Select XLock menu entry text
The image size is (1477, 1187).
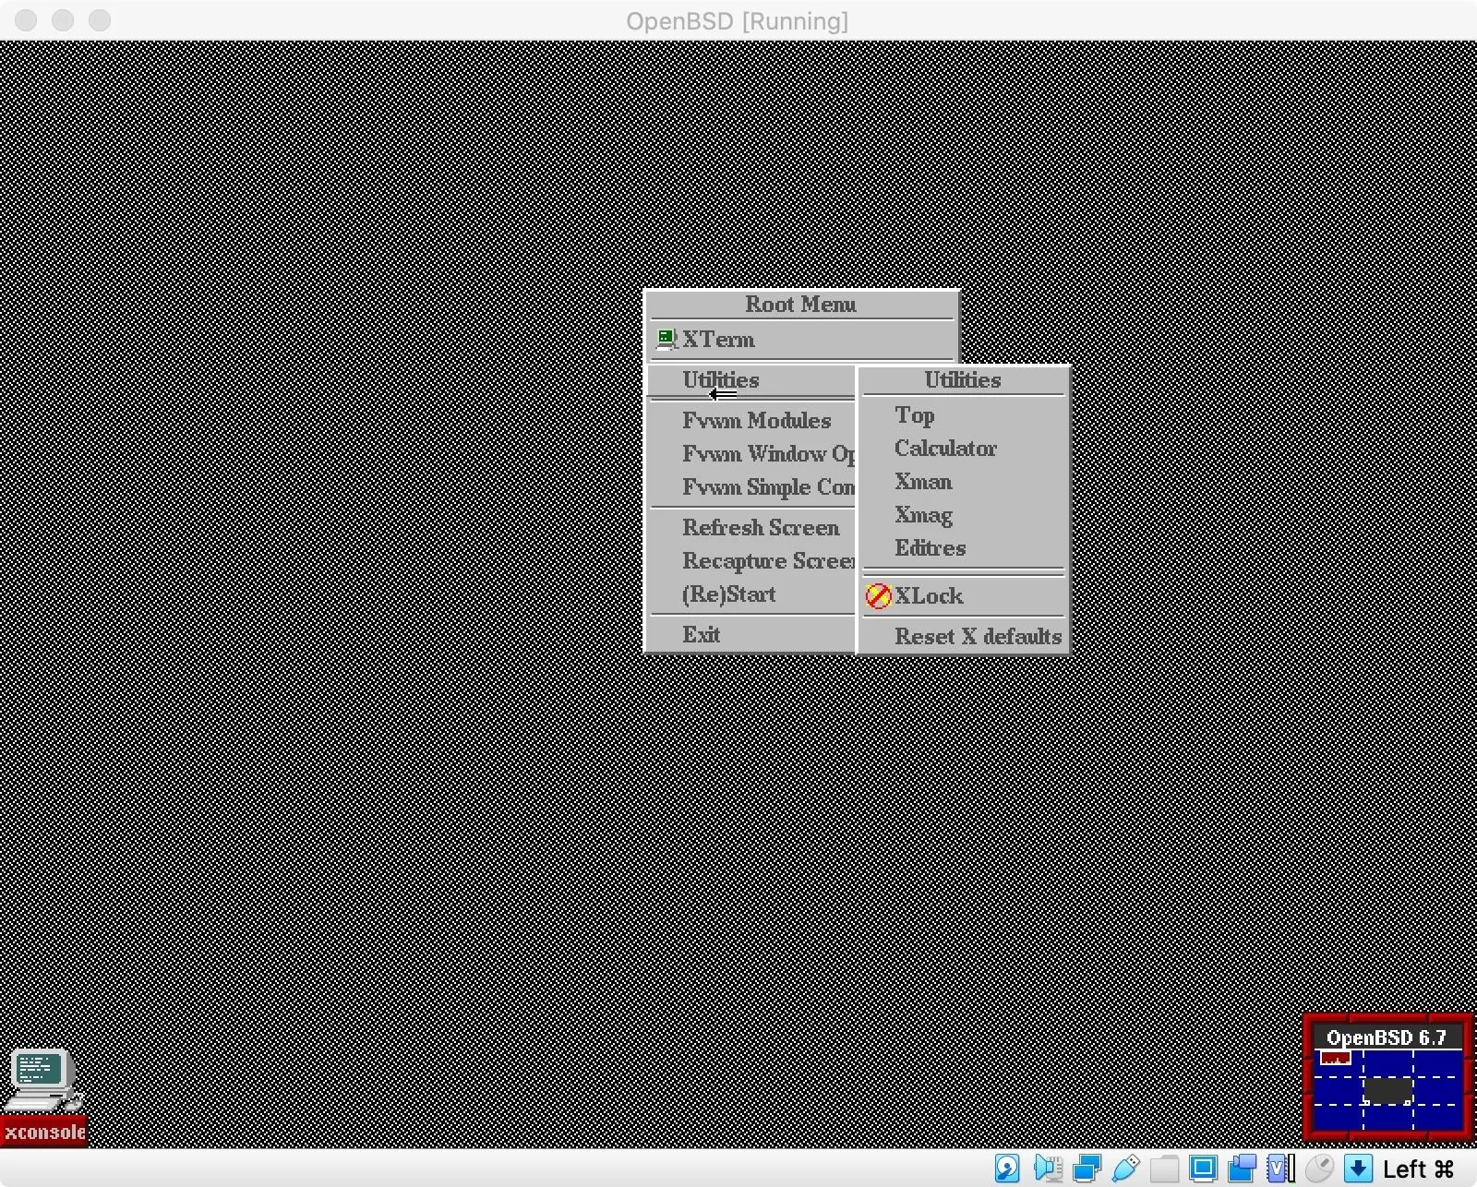[x=929, y=596]
